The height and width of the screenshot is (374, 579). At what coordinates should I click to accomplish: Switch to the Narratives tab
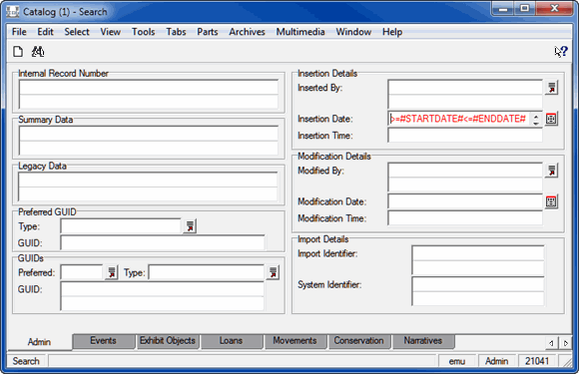tap(423, 341)
